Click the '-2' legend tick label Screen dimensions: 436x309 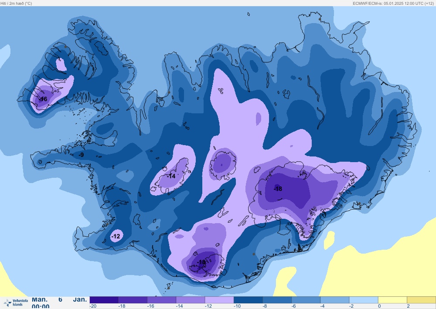(x=352, y=306)
